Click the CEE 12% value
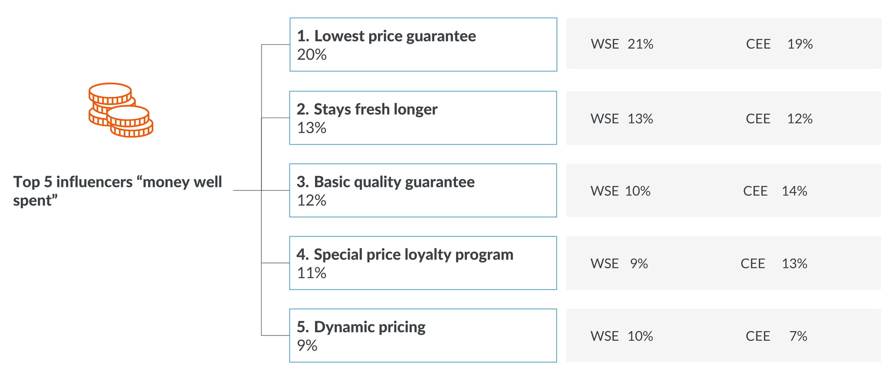This screenshot has width=896, height=377. [x=779, y=119]
